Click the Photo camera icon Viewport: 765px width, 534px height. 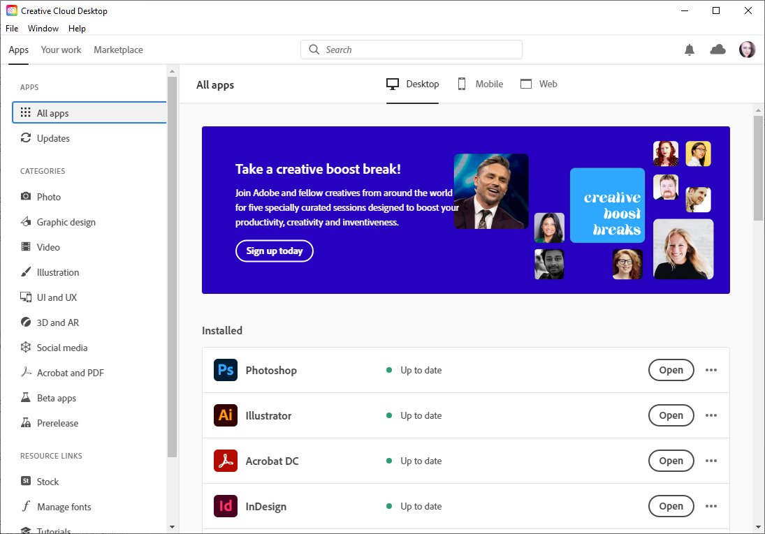pos(26,196)
